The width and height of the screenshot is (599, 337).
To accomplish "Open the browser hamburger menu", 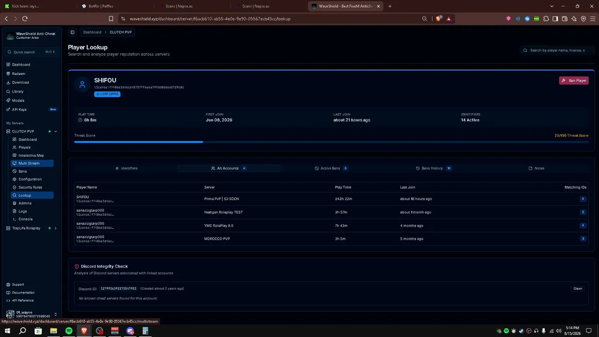I will pyautogui.click(x=592, y=19).
